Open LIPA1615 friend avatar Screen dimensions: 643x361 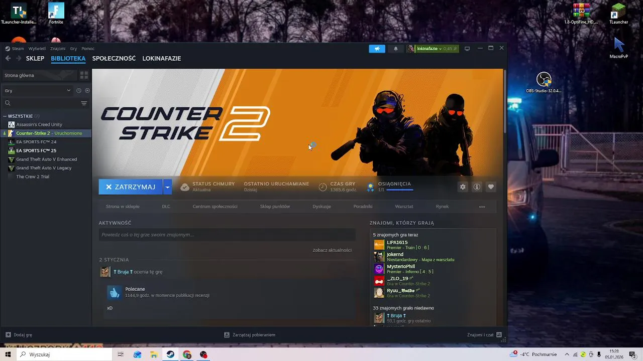coord(379,245)
